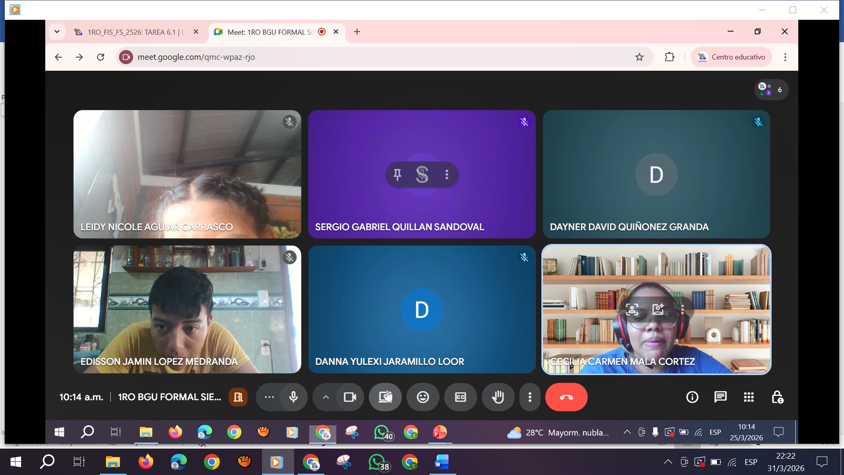Open the activities grid icon

point(749,397)
